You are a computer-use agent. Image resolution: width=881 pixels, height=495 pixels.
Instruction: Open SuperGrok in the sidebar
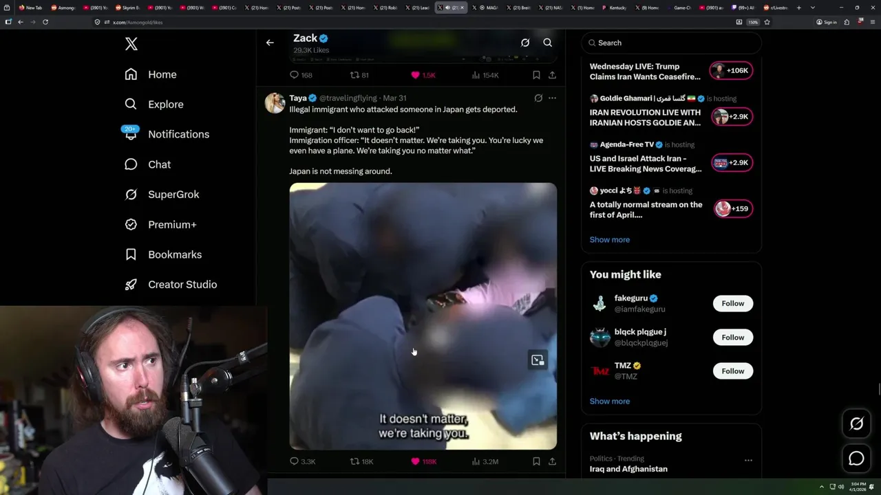162,195
